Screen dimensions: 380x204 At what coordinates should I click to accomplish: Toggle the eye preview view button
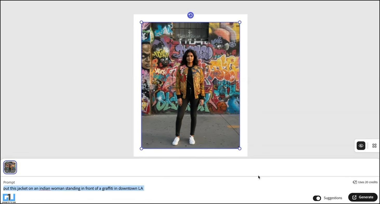(361, 146)
